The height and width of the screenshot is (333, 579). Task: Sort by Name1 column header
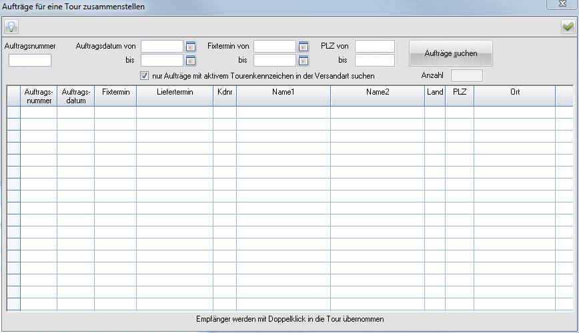[283, 97]
